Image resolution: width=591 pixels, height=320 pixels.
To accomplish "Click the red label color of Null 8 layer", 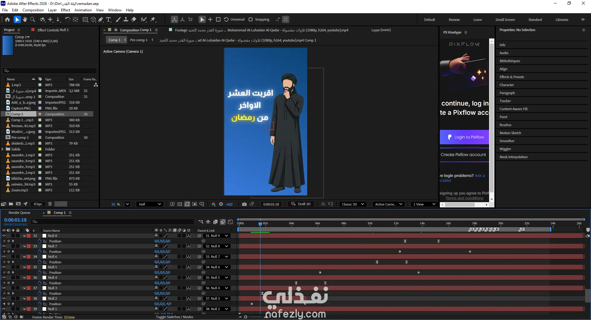I will click(x=29, y=236).
